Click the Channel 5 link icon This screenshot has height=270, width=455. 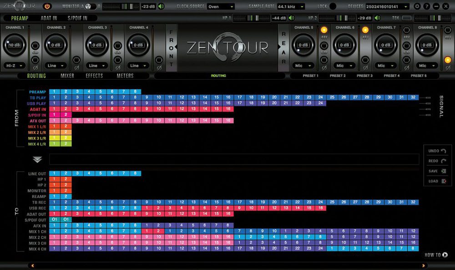(x=324, y=52)
